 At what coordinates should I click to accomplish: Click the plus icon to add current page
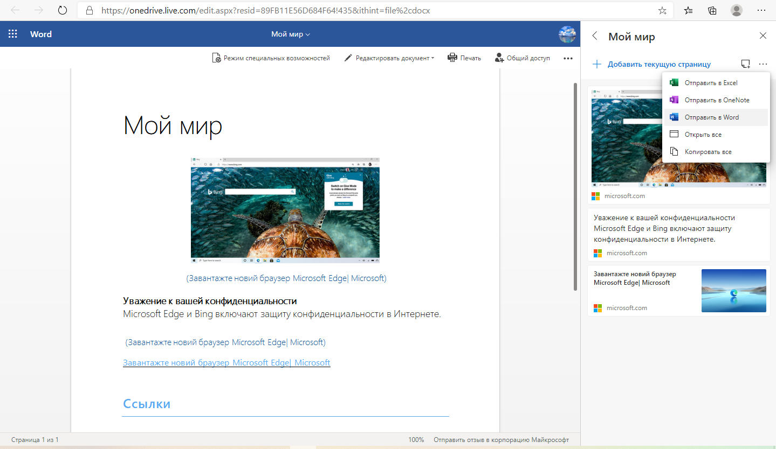pos(596,64)
